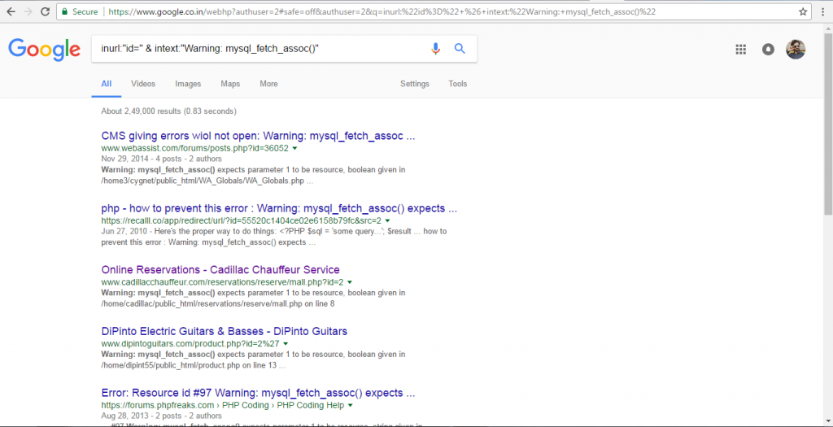Click the cadillacchauffeur.com mall.php?id=2 URL text
This screenshot has width=833, height=427.
tap(223, 282)
